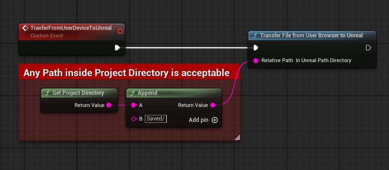Screen dimensions: 389x170
Task: Click the custom event diamond icon
Action: [25, 28]
